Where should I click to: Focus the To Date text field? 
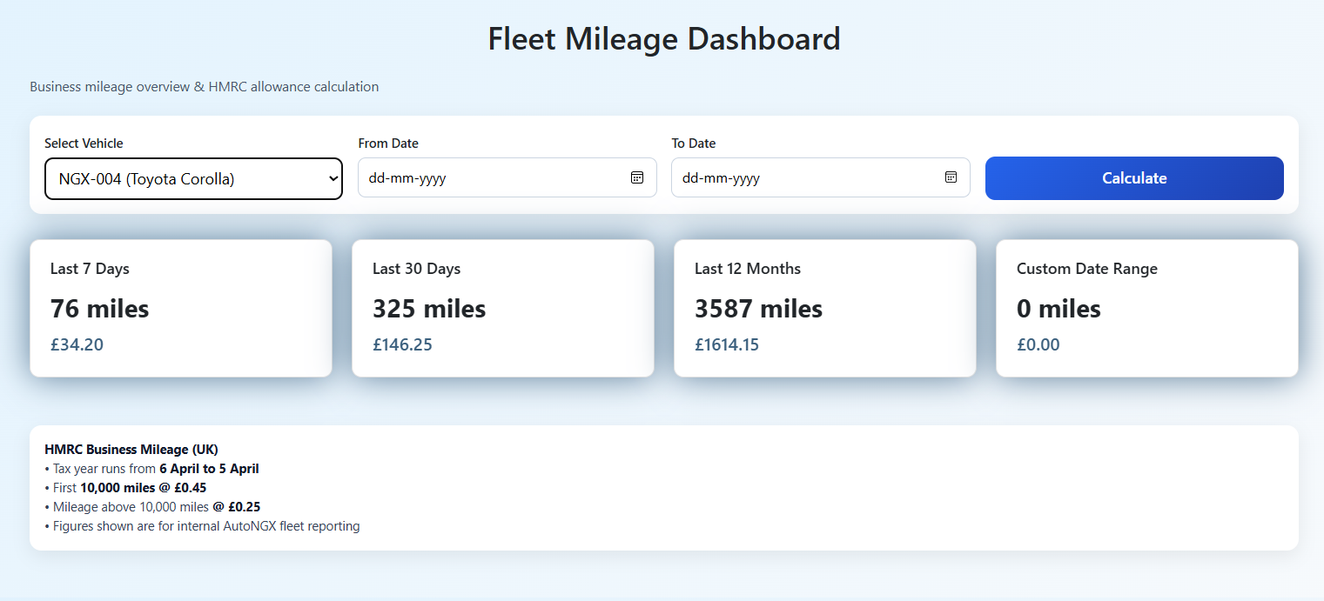coord(801,177)
